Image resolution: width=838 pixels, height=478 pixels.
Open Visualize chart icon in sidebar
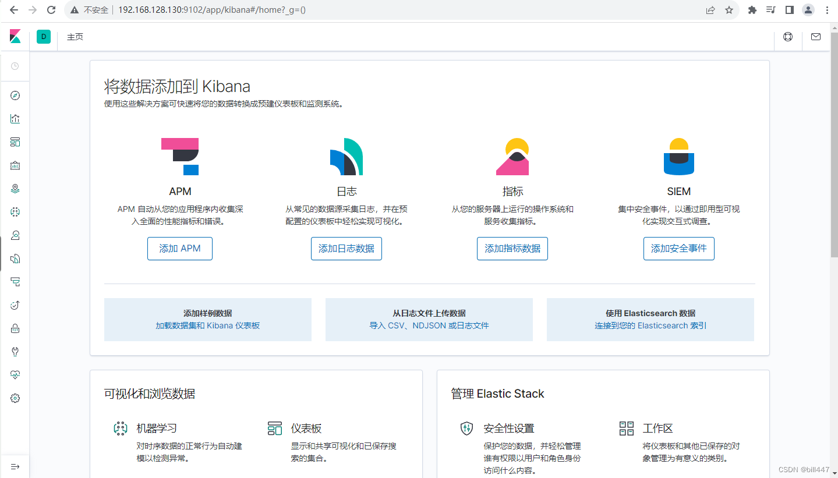click(15, 119)
